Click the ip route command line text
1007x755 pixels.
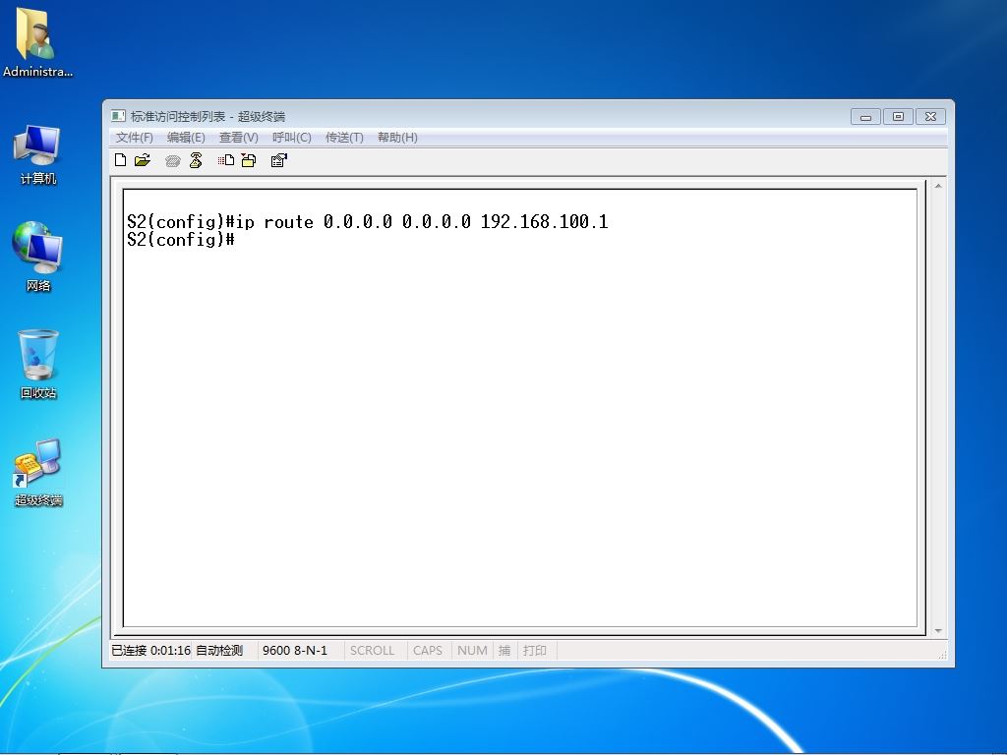(368, 222)
